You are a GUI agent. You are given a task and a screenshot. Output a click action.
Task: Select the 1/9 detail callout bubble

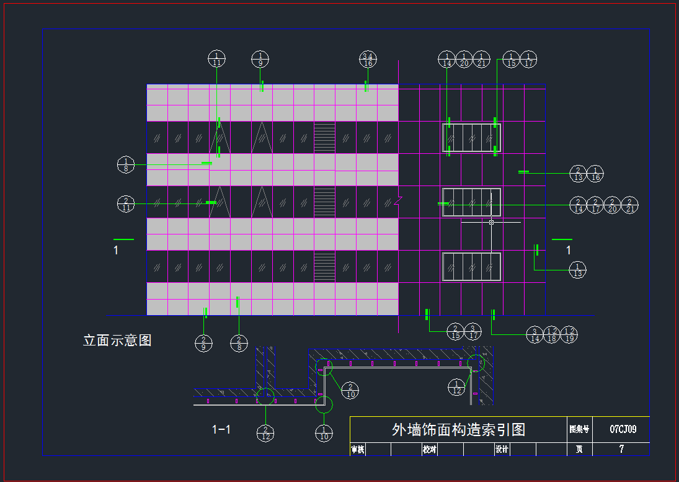tap(260, 59)
